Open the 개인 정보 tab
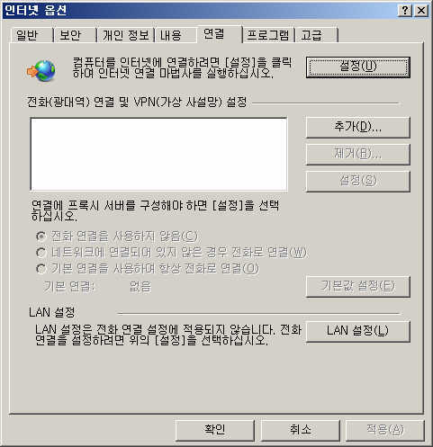Viewport: 433px width, 447px height. [x=125, y=35]
